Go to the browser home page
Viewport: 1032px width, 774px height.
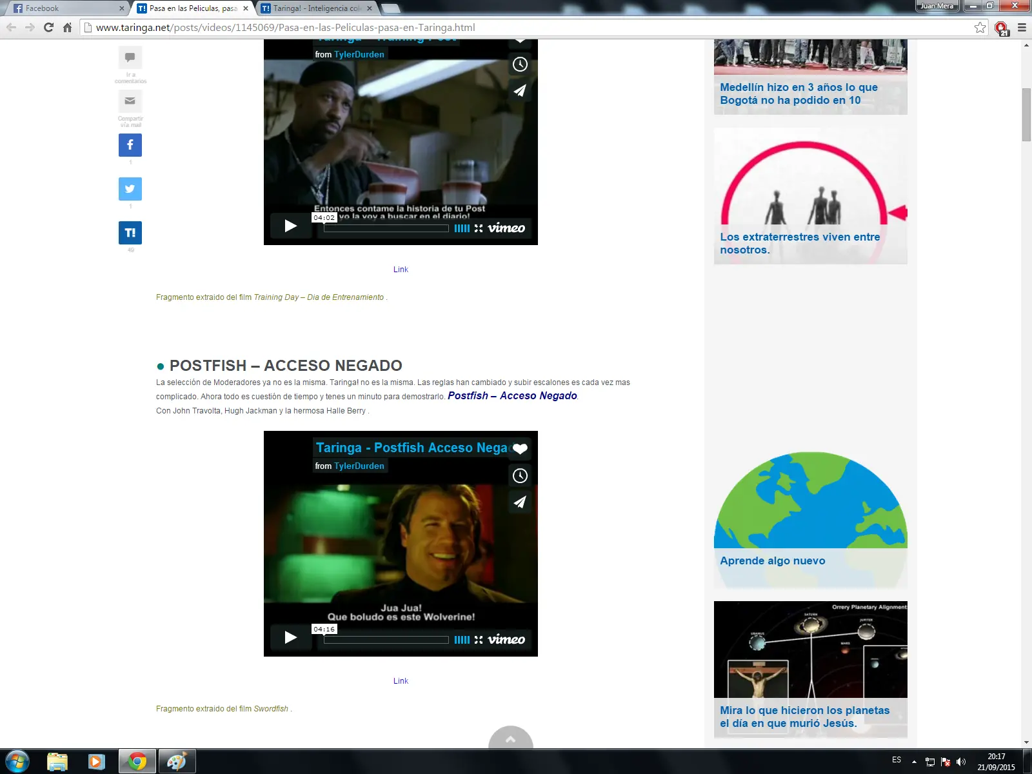(67, 28)
